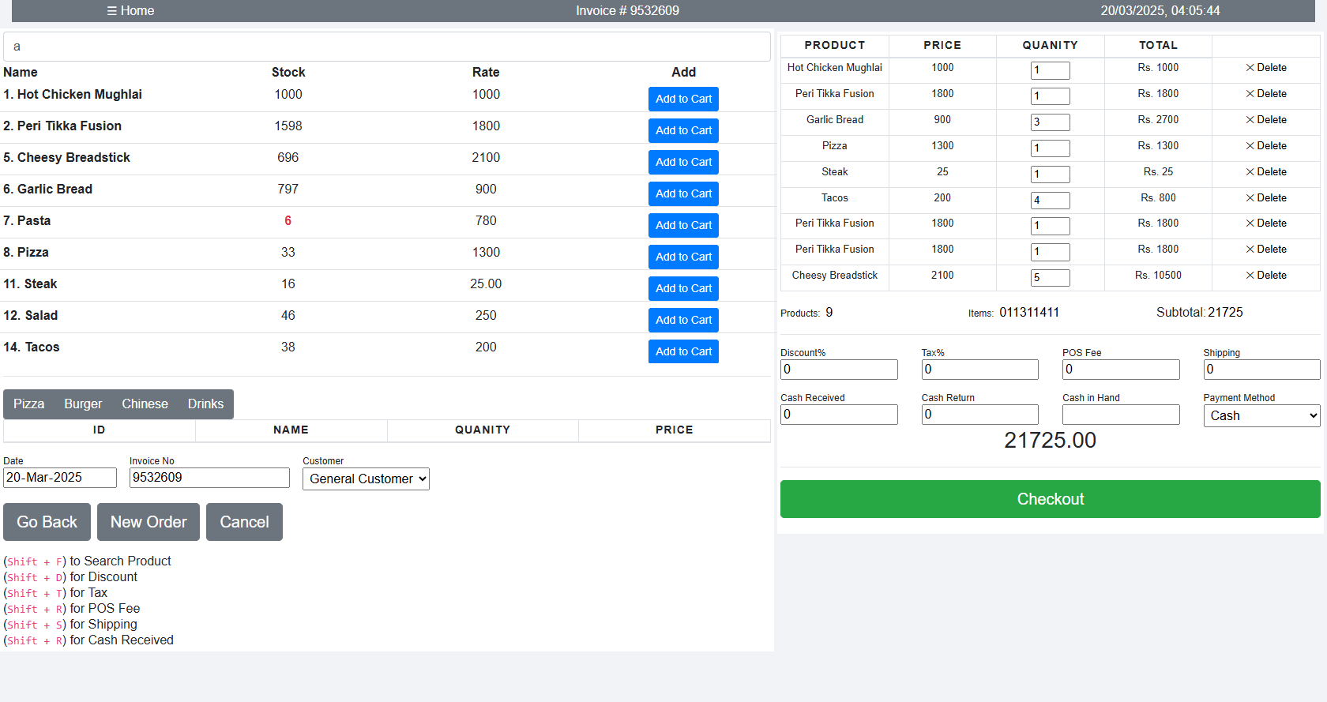1327x702 pixels.
Task: Delete Garlic Bread from cart
Action: 1266,120
